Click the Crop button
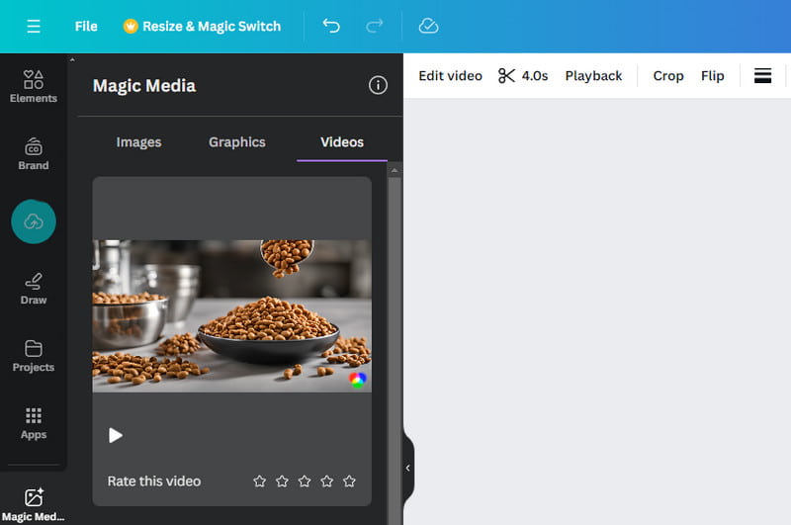This screenshot has height=525, width=791. click(x=668, y=76)
